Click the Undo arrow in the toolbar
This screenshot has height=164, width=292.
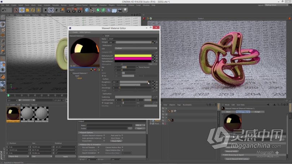click(x=4, y=10)
